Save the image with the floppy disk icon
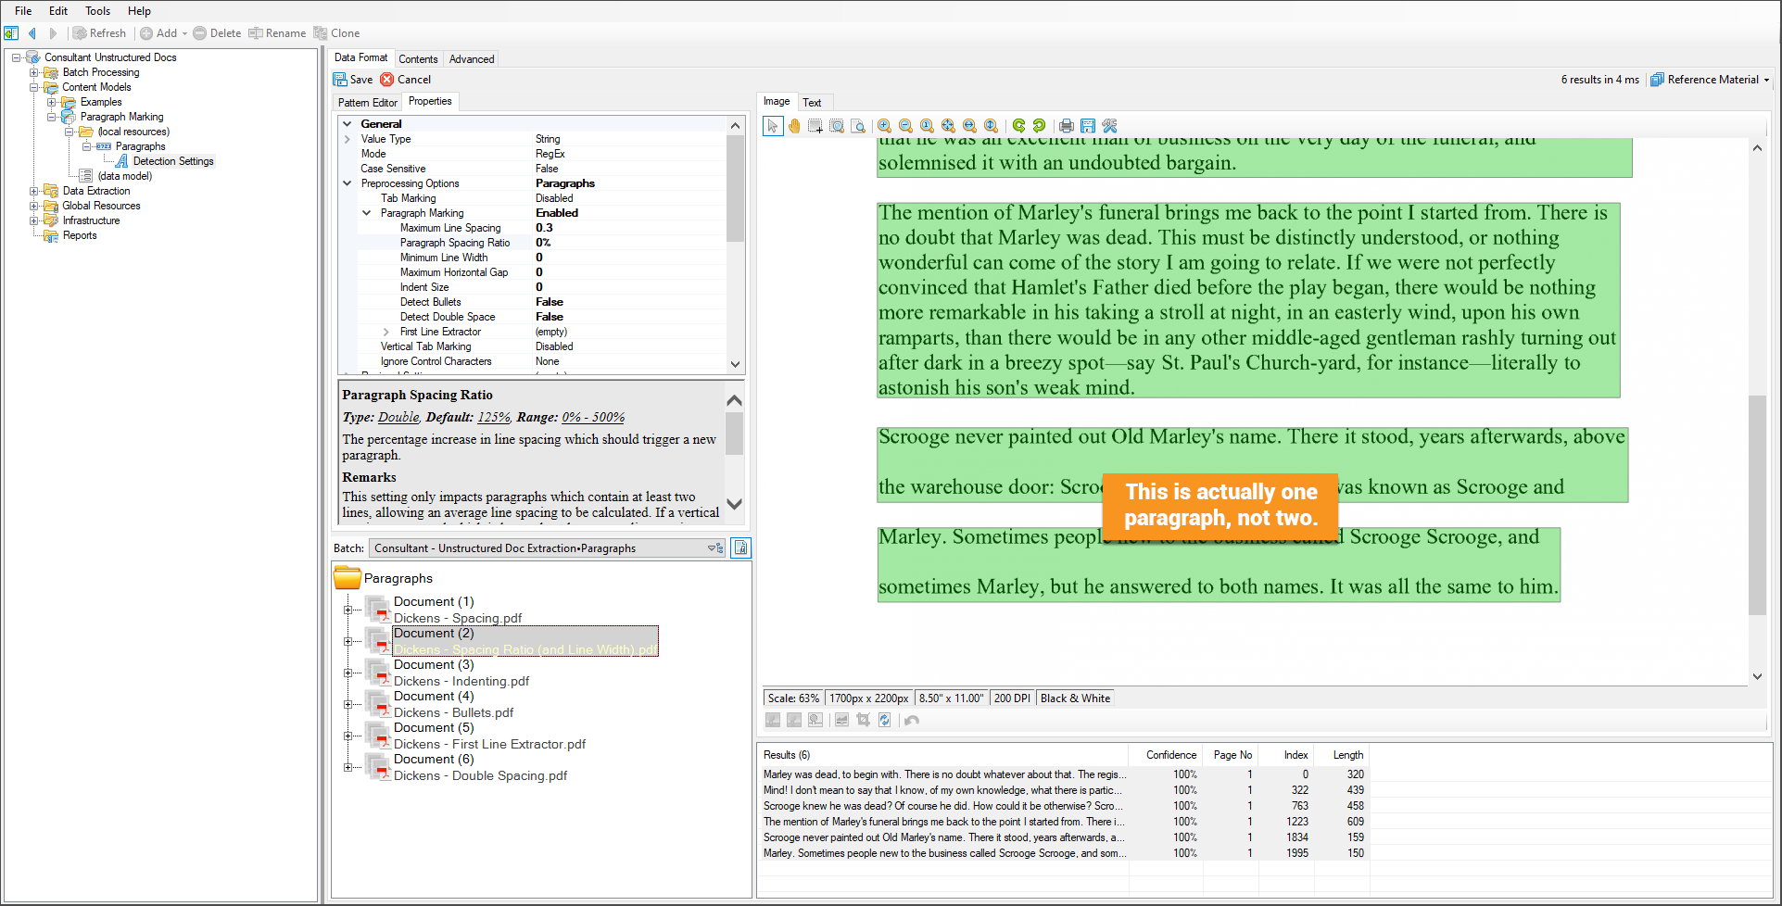The width and height of the screenshot is (1782, 906). [1088, 126]
